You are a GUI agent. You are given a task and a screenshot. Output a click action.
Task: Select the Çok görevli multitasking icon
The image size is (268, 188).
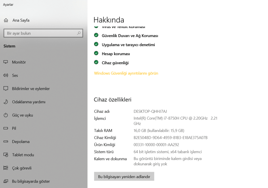click(6, 168)
